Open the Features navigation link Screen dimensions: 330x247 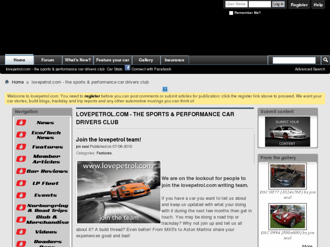click(x=48, y=147)
